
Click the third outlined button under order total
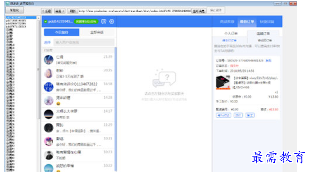point(250,115)
